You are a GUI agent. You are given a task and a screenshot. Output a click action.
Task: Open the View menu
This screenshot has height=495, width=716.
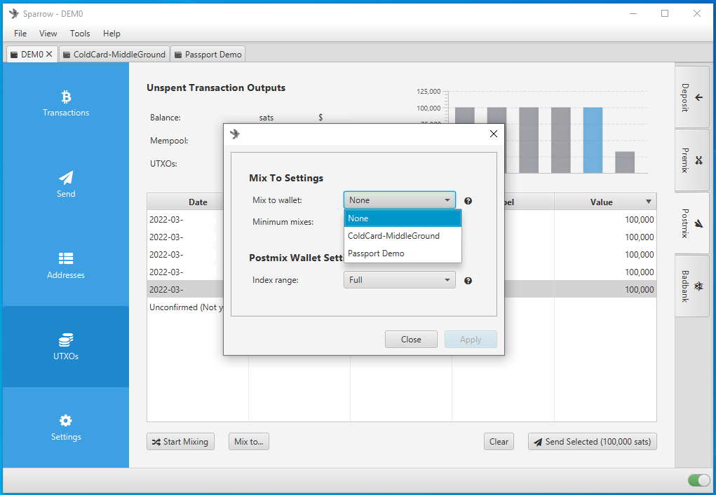[x=48, y=34]
